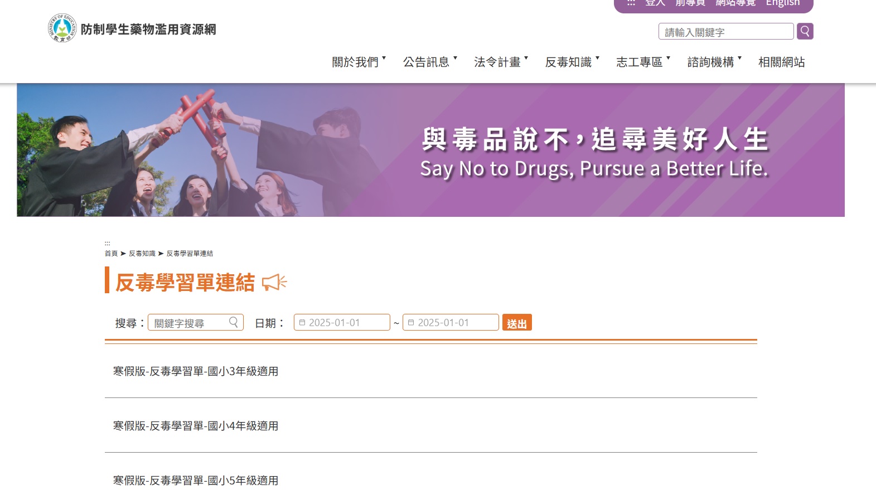Expand the 公告訊息 menu
Image resolution: width=876 pixels, height=490 pixels.
pyautogui.click(x=430, y=62)
